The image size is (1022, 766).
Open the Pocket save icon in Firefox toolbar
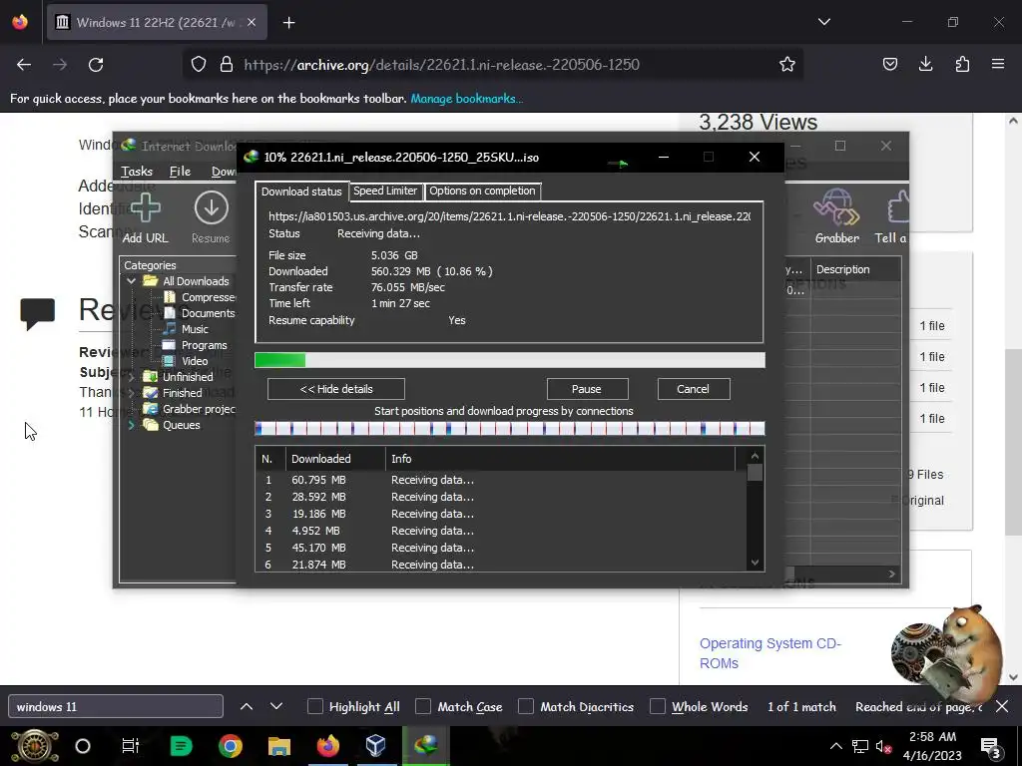[889, 64]
